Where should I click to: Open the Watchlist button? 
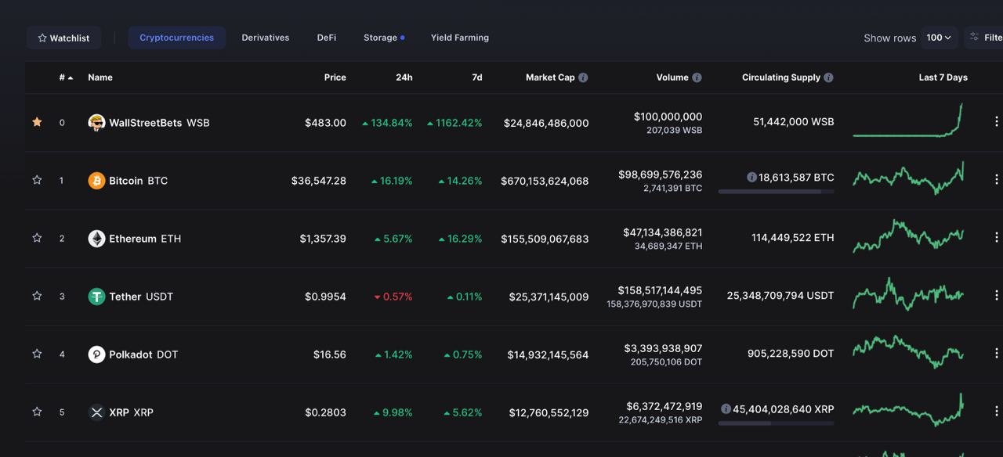click(63, 38)
